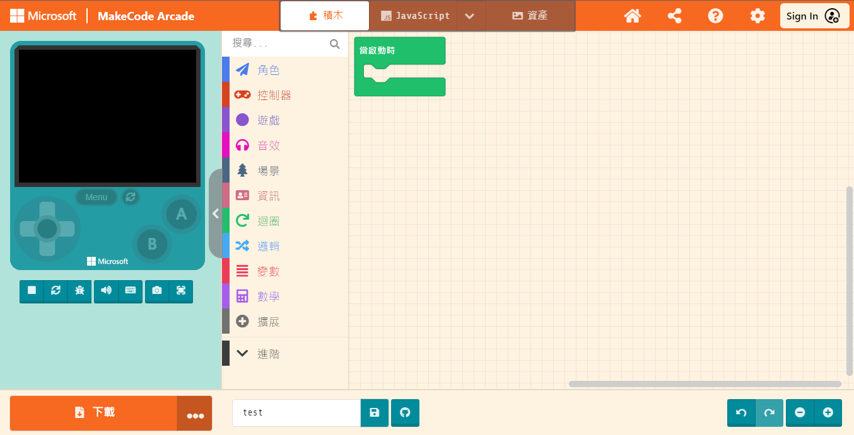Toggle the keyboard controls icon

click(131, 290)
